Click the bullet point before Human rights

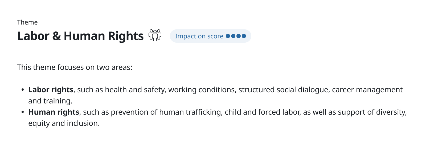coord(23,112)
